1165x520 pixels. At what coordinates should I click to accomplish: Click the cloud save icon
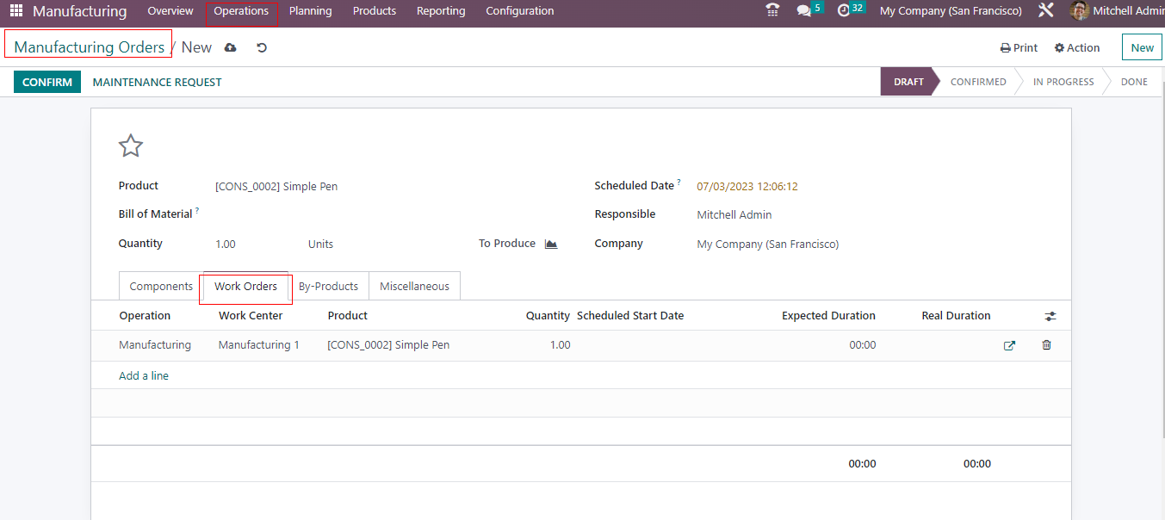pos(230,48)
